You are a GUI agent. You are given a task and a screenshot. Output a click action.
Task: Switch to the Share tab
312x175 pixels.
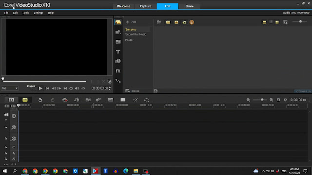point(190,6)
